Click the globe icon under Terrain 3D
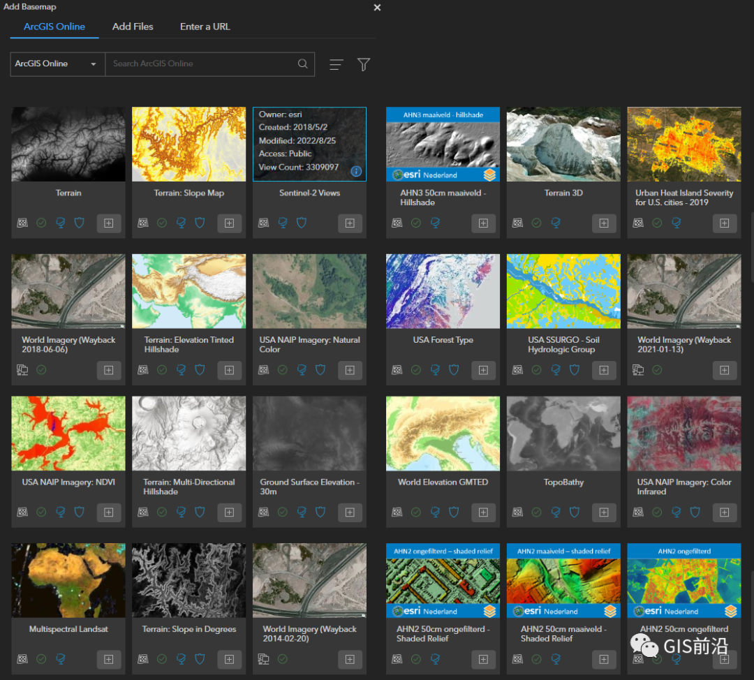754x680 pixels. pyautogui.click(x=556, y=223)
